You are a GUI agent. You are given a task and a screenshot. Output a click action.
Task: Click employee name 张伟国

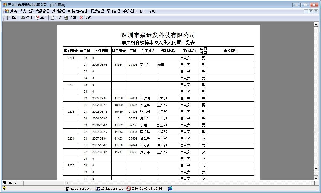click(145, 112)
